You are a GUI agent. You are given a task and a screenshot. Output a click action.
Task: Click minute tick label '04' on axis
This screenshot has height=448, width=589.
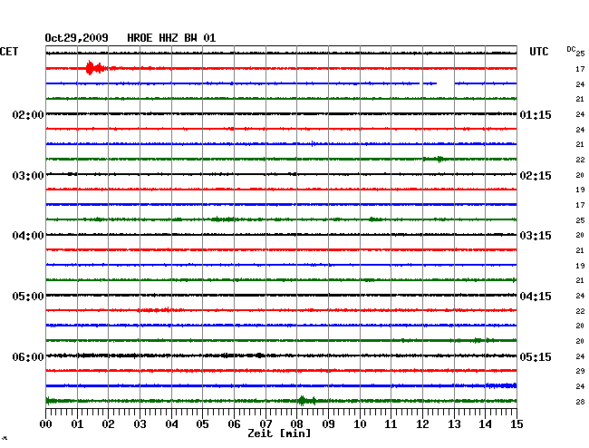pyautogui.click(x=171, y=424)
